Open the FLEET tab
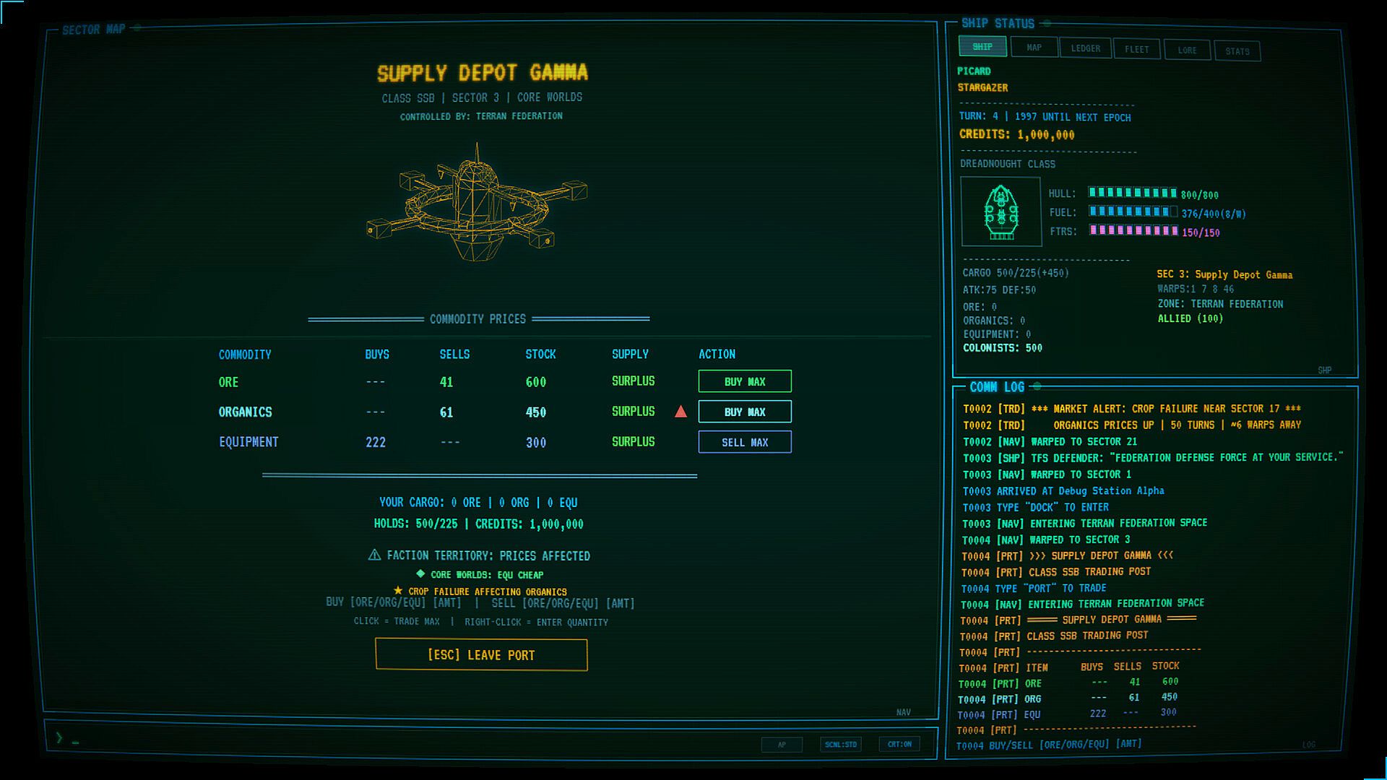 click(x=1136, y=49)
